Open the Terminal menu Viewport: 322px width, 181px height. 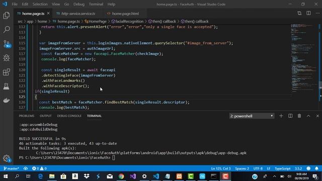pos(96,4)
